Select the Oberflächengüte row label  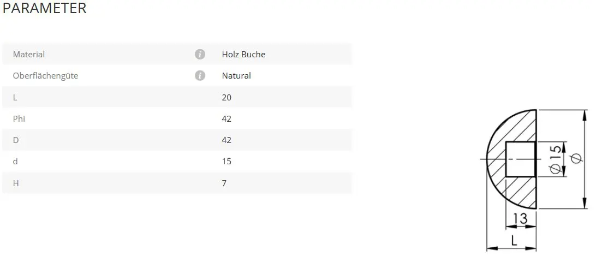[x=45, y=76]
